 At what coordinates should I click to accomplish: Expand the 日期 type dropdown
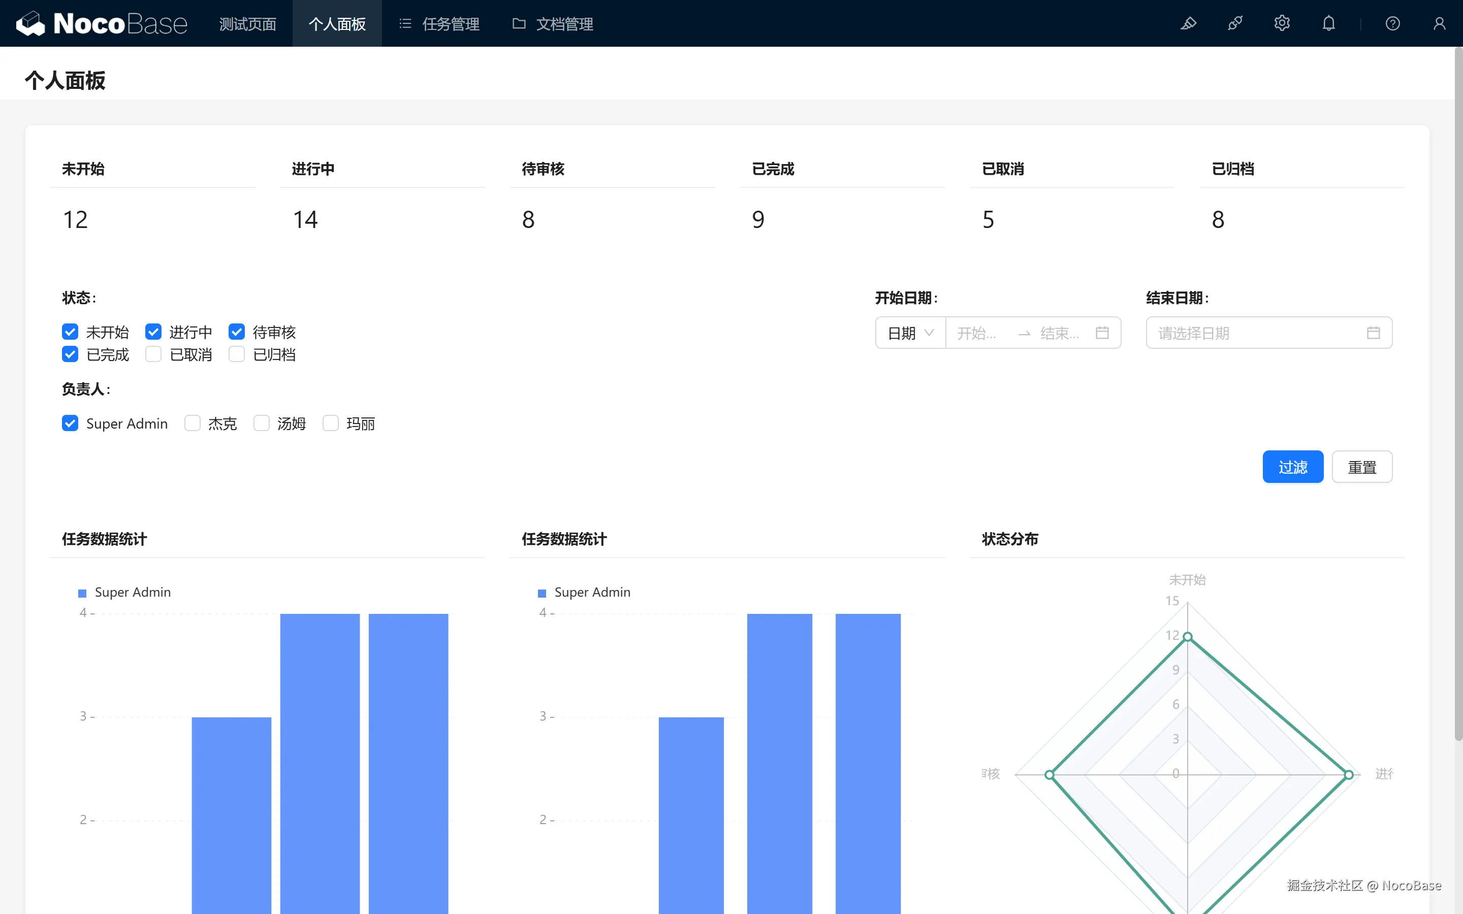coord(910,333)
